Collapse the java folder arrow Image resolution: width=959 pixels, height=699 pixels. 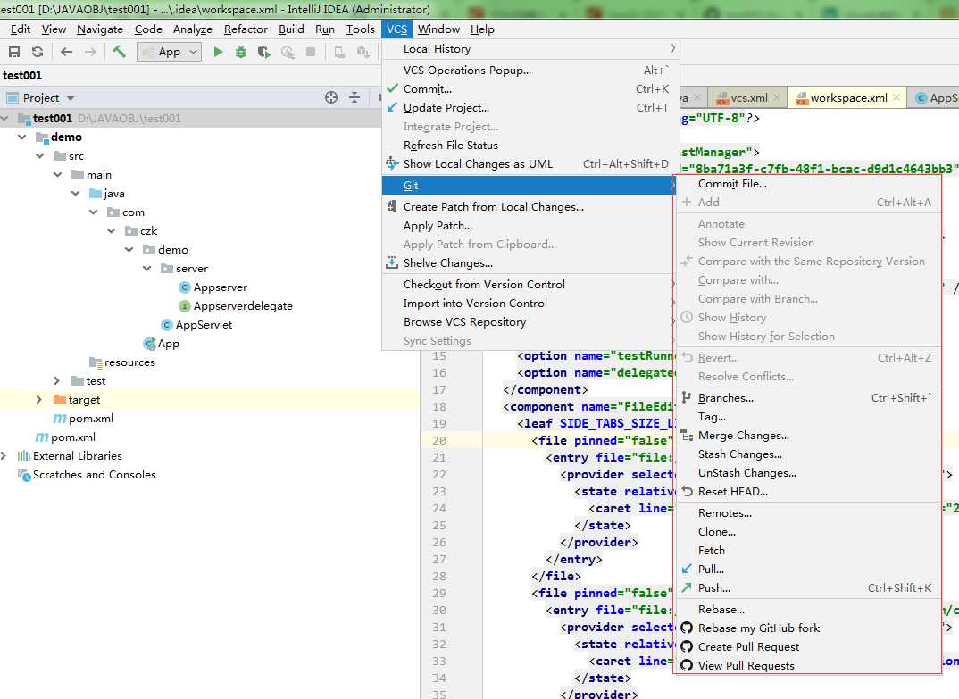(75, 193)
